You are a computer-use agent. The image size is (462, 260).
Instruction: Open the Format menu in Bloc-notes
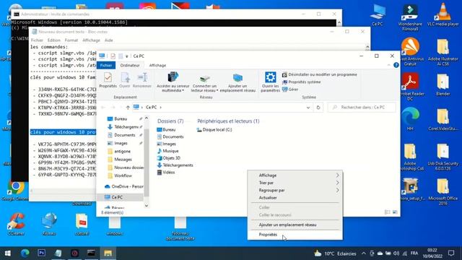pyautogui.click(x=71, y=40)
